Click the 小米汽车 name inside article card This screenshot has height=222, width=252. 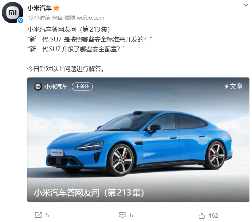(x=56, y=86)
